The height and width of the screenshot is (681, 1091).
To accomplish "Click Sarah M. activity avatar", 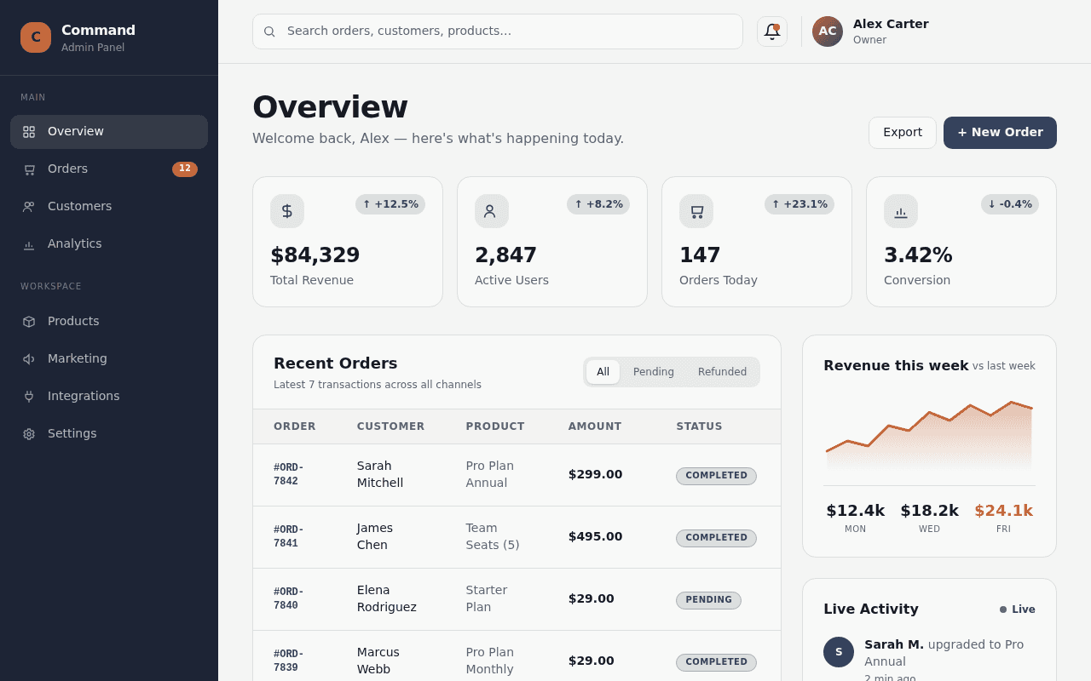I will click(x=839, y=652).
